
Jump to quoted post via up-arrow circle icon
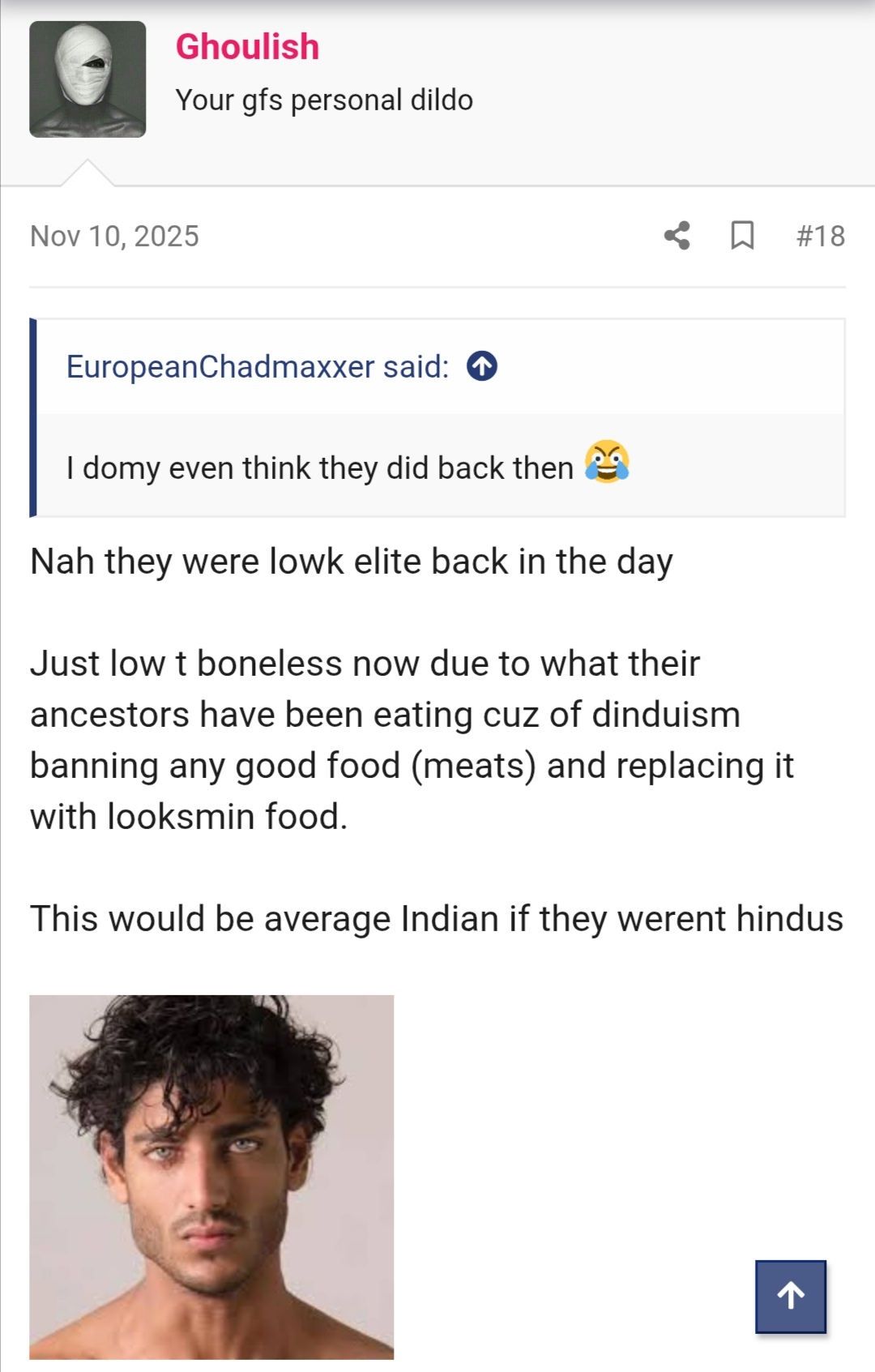pos(482,366)
